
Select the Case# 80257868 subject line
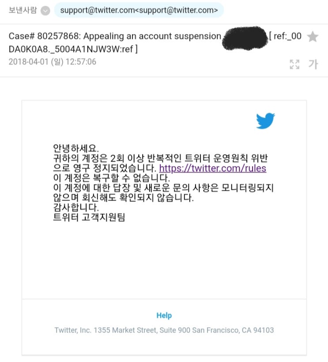[x=115, y=36]
